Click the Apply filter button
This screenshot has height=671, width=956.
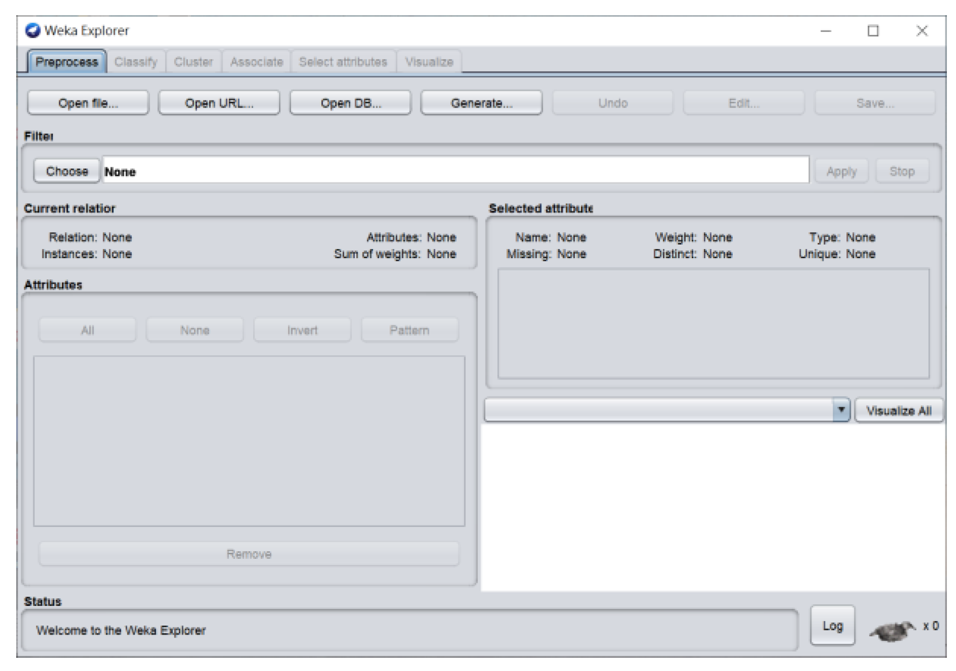[x=841, y=171]
